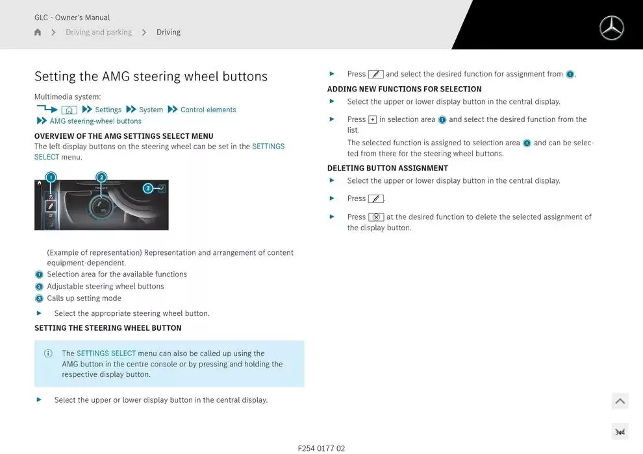The image size is (643, 454).
Task: Click the info icon in the blue note
Action: [x=48, y=353]
